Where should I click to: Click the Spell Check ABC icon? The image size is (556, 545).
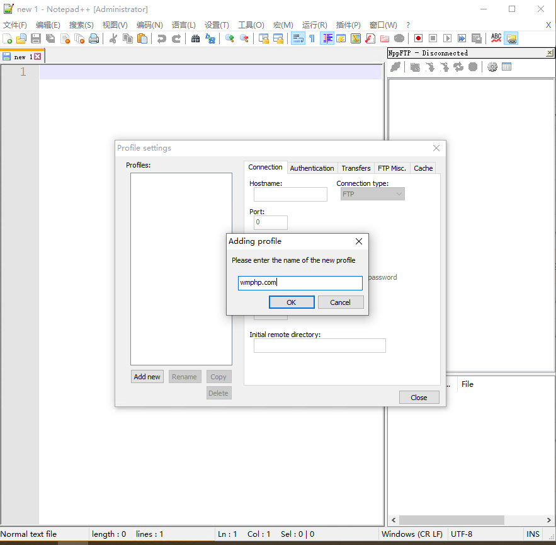click(496, 38)
